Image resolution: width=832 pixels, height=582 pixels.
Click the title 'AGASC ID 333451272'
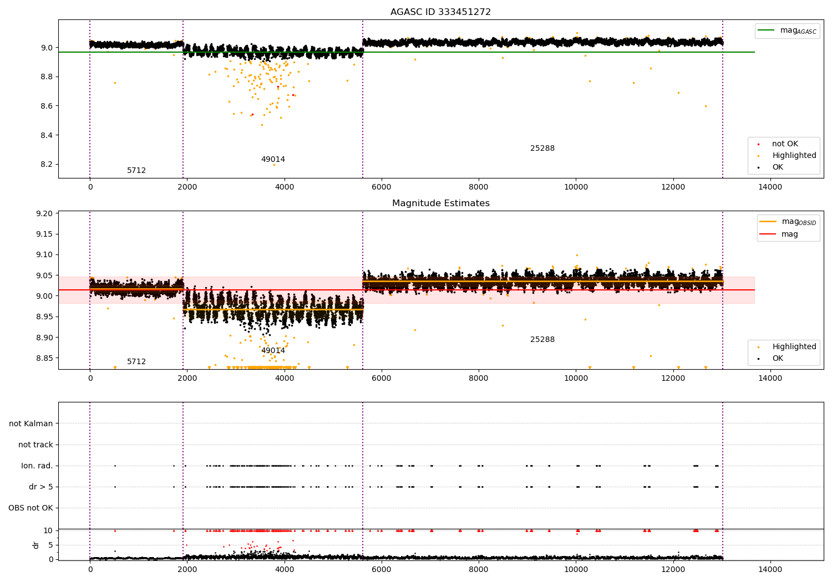pyautogui.click(x=440, y=12)
